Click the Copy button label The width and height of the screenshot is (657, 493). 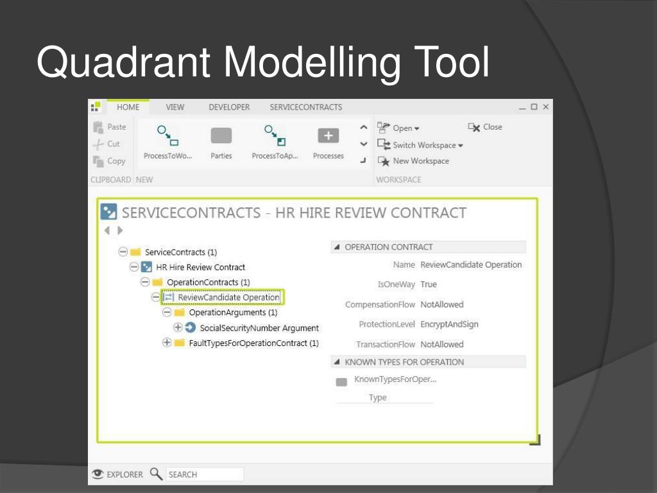click(x=116, y=161)
